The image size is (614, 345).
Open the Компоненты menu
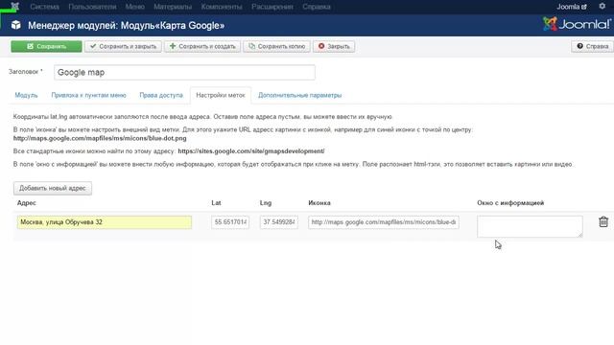tap(222, 7)
